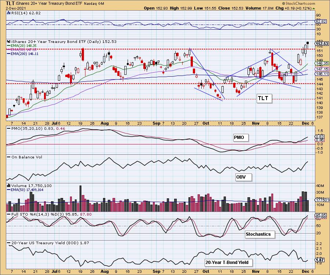Click the Volume panel bar icon

tap(9, 186)
